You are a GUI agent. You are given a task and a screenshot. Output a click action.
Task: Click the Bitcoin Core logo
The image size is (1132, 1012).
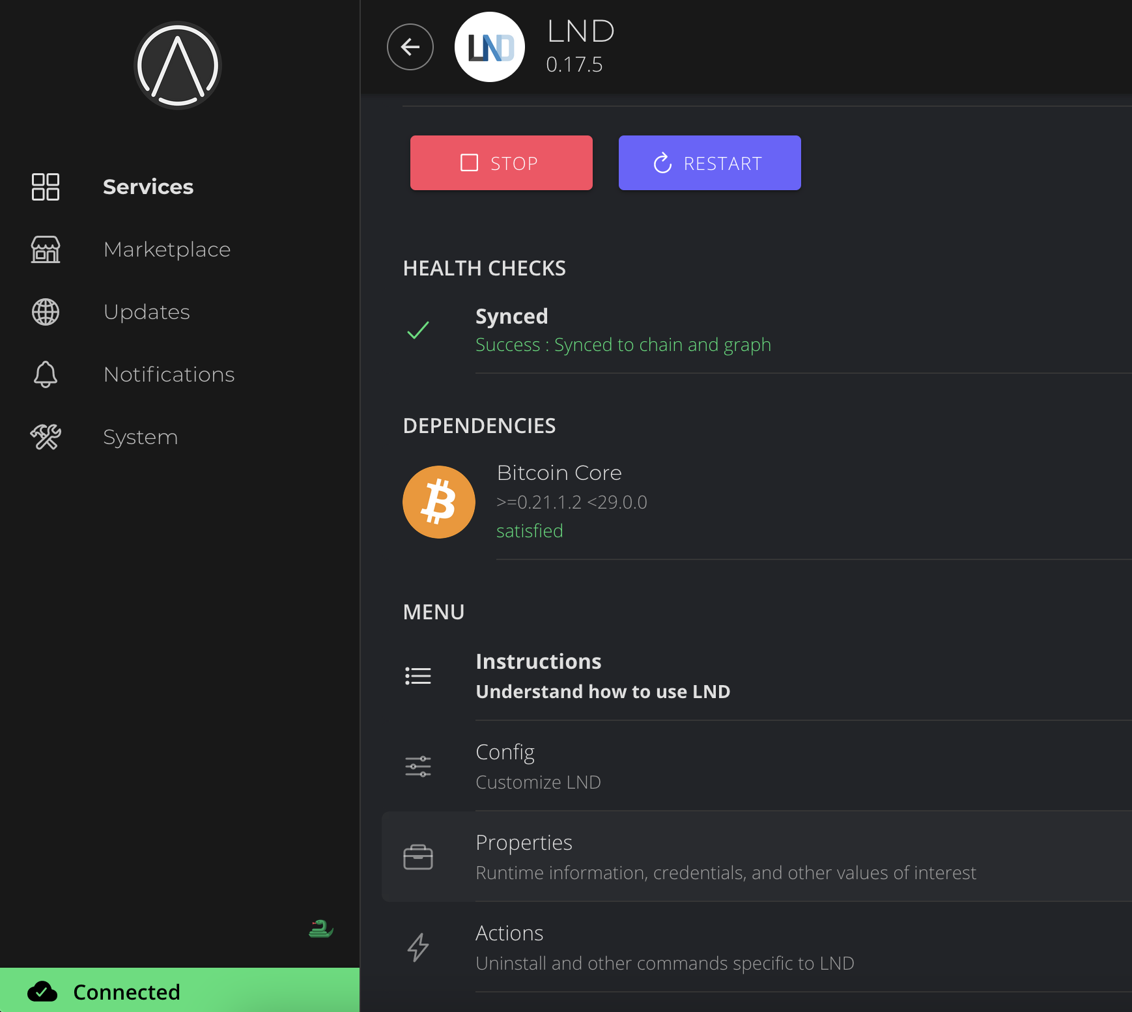coord(439,502)
